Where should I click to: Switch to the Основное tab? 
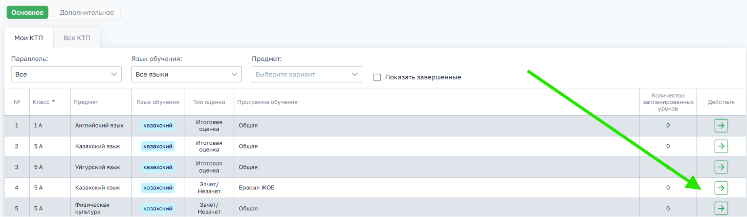(x=28, y=12)
